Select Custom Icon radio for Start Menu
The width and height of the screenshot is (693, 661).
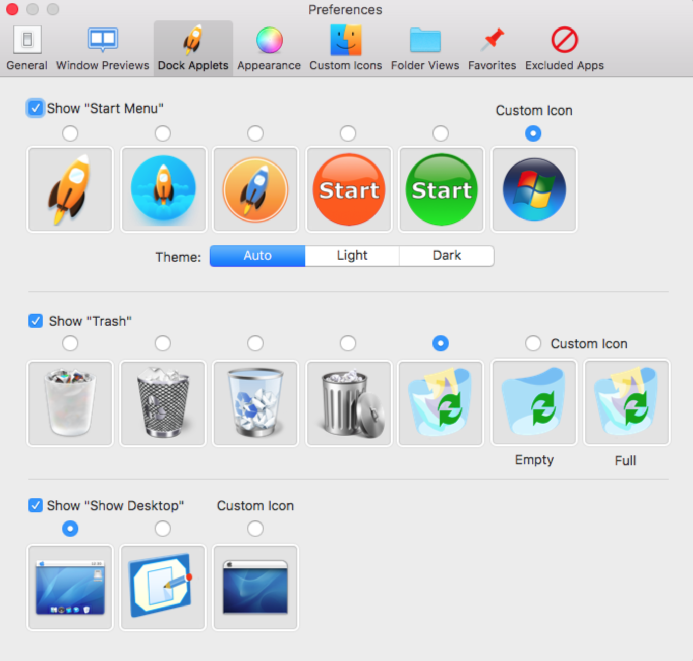[533, 133]
